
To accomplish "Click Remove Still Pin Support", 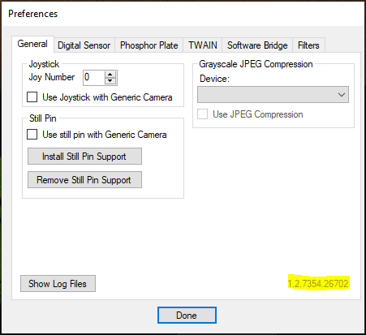I will pos(84,180).
